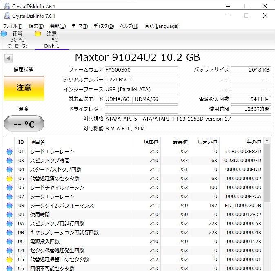Open the 編集(E) menu
The image size is (275, 271).
(36, 26)
